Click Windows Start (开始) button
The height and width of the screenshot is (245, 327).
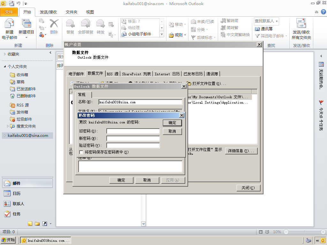[x=8, y=240]
